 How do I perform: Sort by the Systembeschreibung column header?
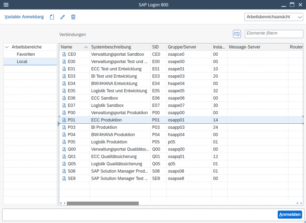(120, 47)
